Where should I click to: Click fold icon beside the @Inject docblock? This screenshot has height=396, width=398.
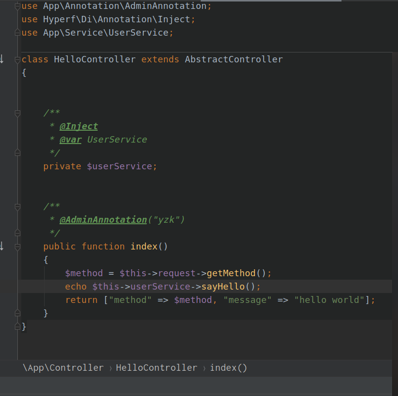(x=17, y=112)
